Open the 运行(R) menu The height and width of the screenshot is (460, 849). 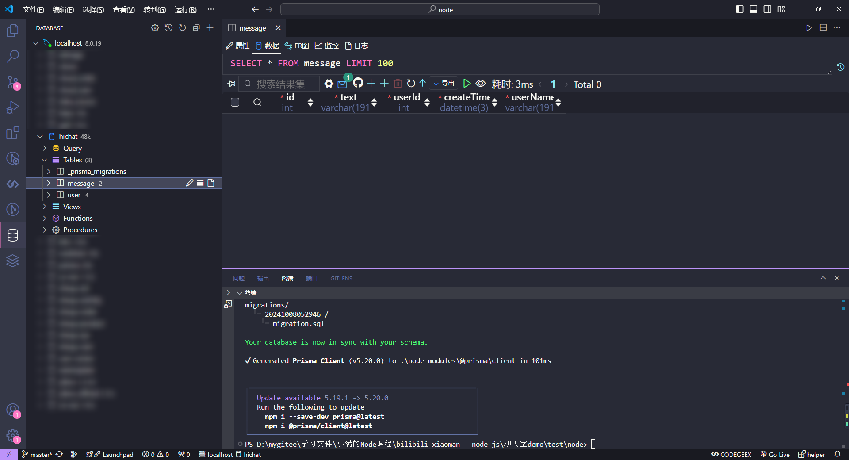(185, 9)
